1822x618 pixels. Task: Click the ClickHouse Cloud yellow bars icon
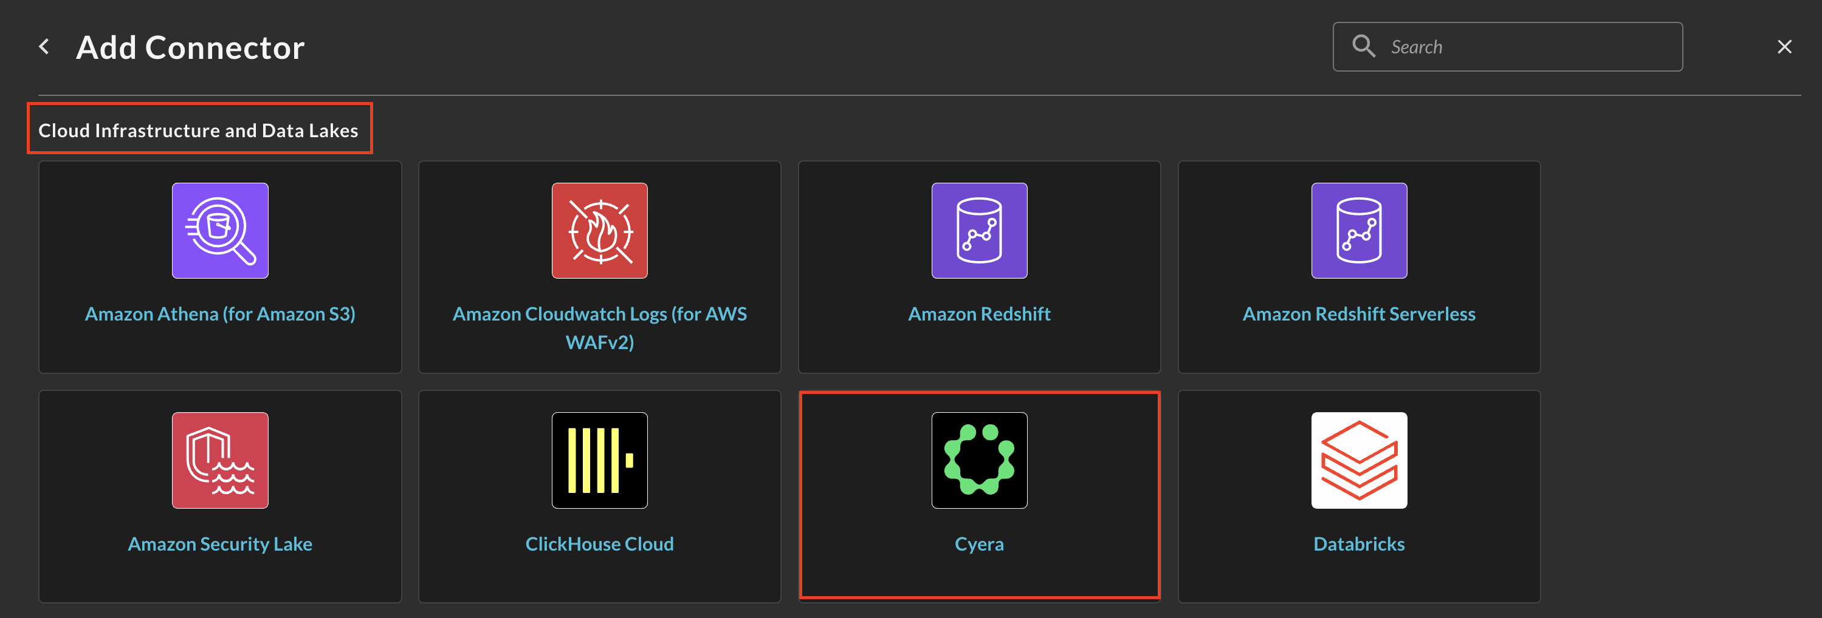pyautogui.click(x=600, y=461)
